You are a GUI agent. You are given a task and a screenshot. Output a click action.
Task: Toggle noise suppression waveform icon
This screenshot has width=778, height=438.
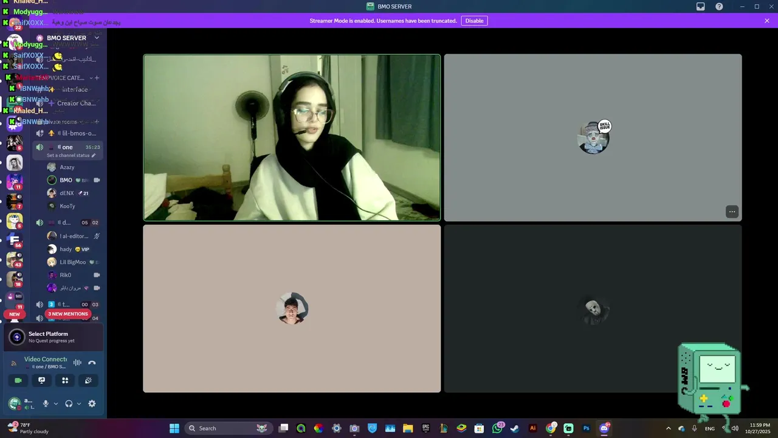[x=77, y=363]
